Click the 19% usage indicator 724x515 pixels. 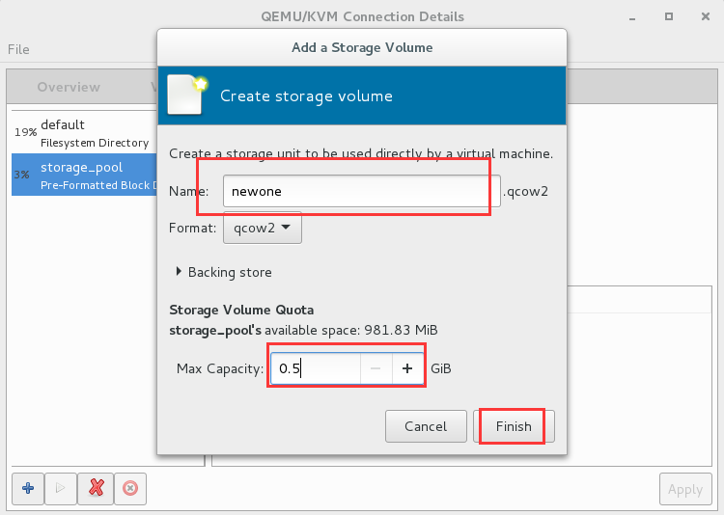25,132
